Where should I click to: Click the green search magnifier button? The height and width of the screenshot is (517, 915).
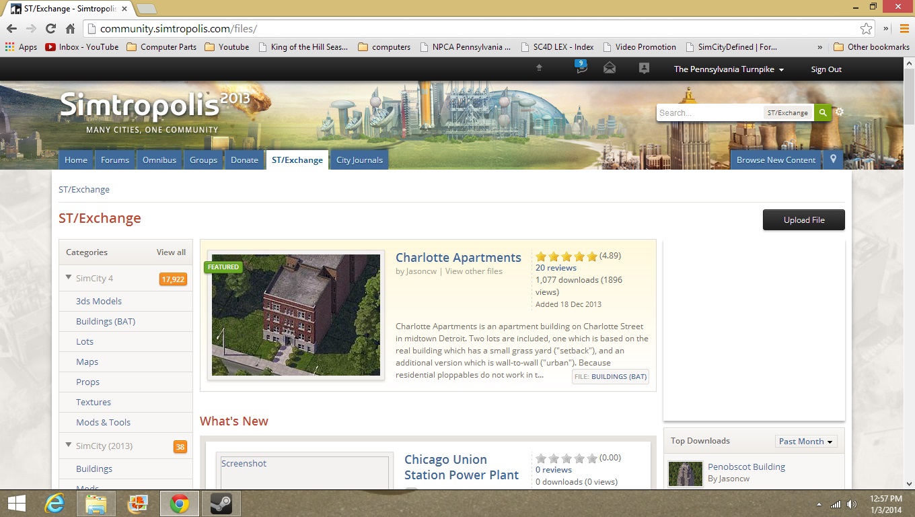coord(822,112)
